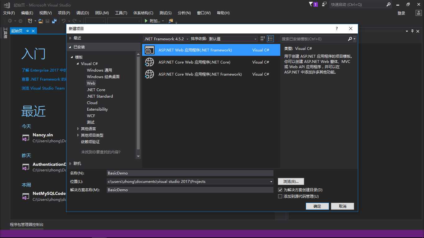Click the account profile picture icon
The image size is (424, 238).
419,13
